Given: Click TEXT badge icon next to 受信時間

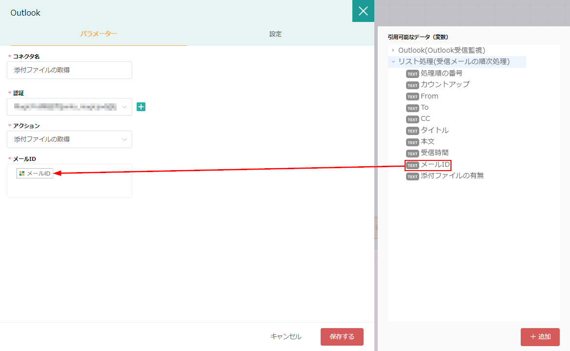Looking at the screenshot, I should (412, 154).
